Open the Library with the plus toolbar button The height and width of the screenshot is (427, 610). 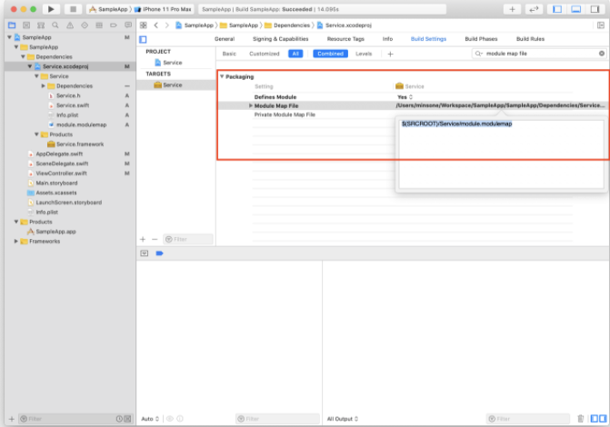512,9
